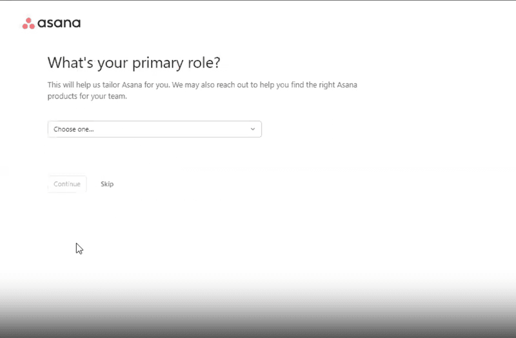Tap the small caret at dropdown's right edge
Image resolution: width=516 pixels, height=338 pixels.
pyautogui.click(x=253, y=129)
